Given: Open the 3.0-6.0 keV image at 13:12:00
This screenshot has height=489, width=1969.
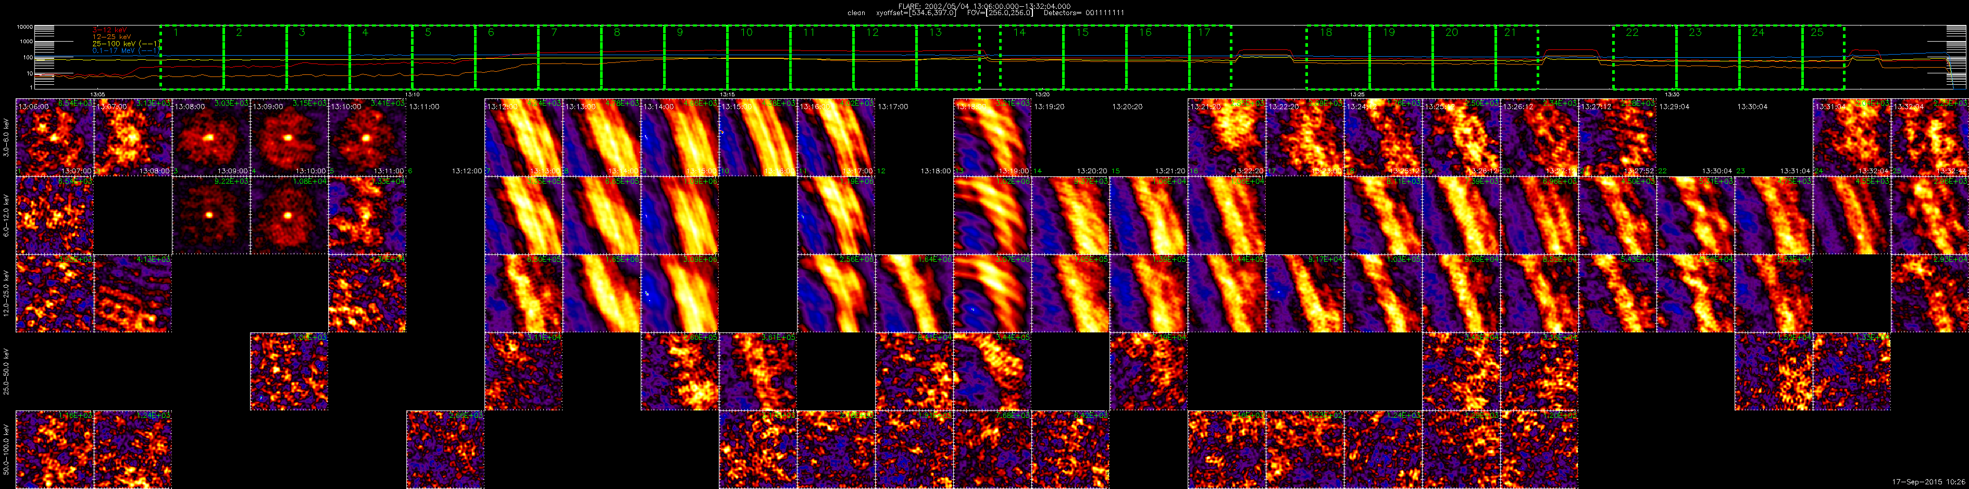Looking at the screenshot, I should [524, 137].
